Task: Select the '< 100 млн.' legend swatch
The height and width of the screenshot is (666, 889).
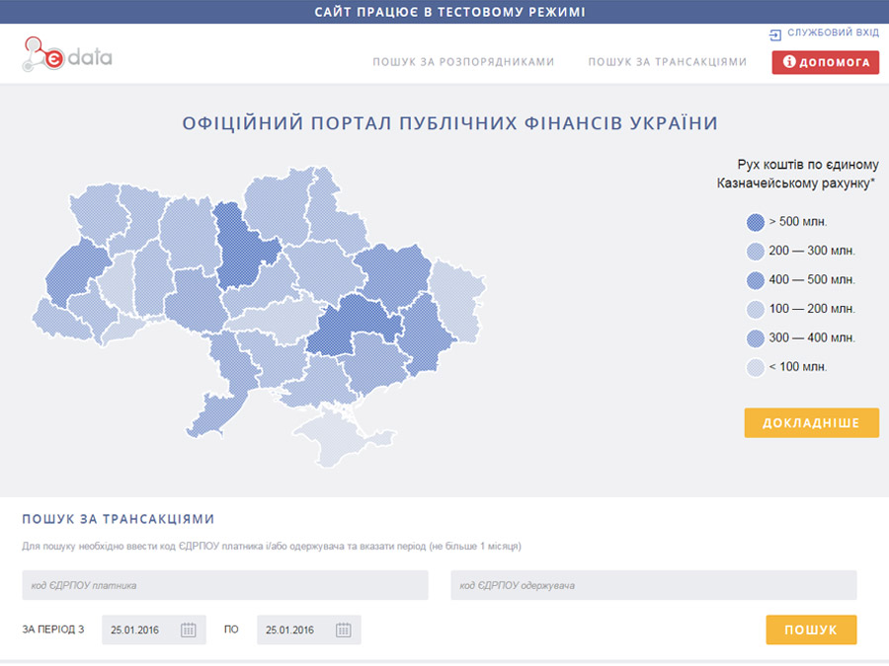Action: tap(756, 368)
